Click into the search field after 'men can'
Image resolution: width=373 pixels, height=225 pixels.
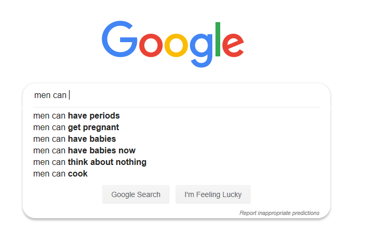point(190,95)
